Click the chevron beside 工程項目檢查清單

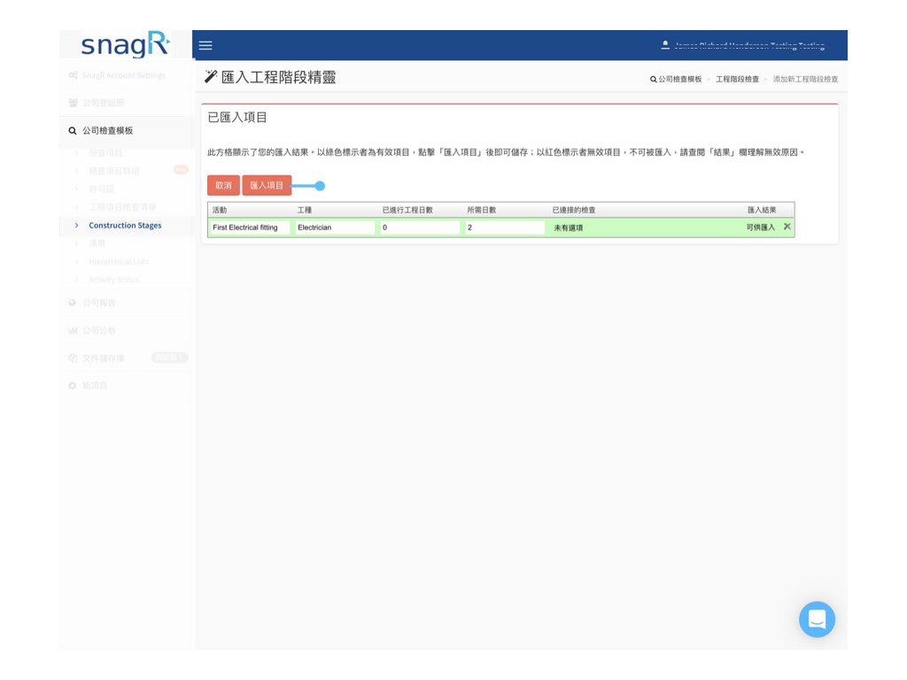tap(76, 207)
